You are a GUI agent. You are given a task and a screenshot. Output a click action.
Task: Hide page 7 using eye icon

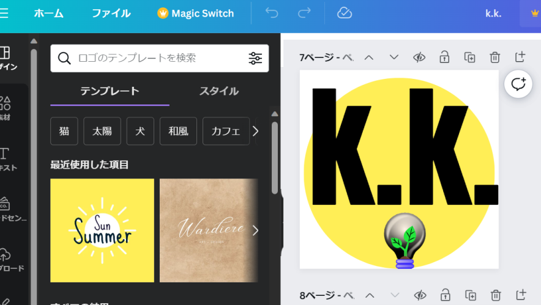point(419,57)
